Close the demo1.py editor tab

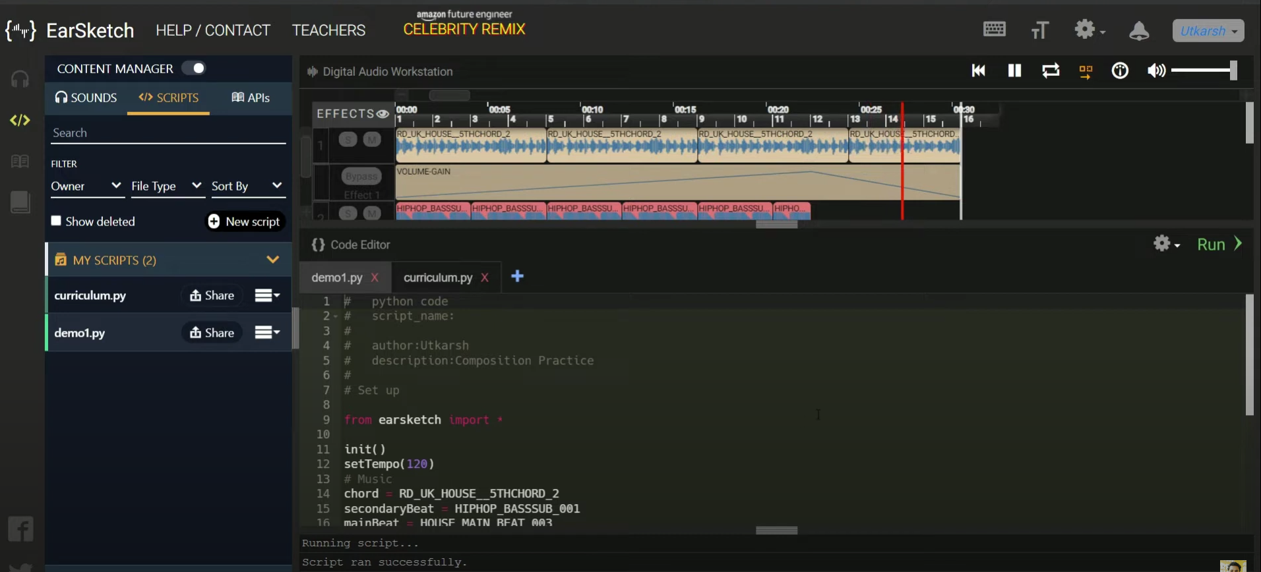click(x=375, y=277)
